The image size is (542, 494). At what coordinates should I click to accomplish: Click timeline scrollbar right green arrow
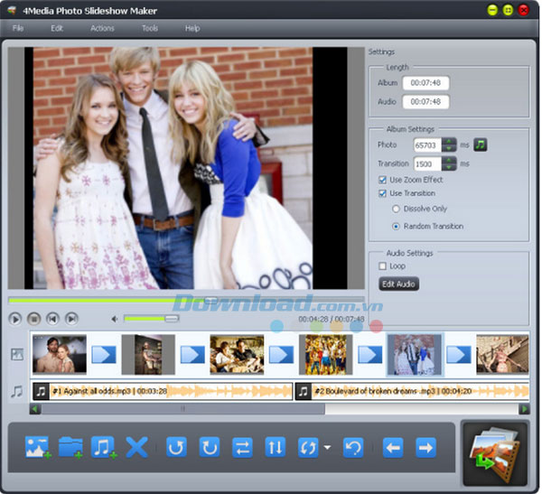click(524, 409)
